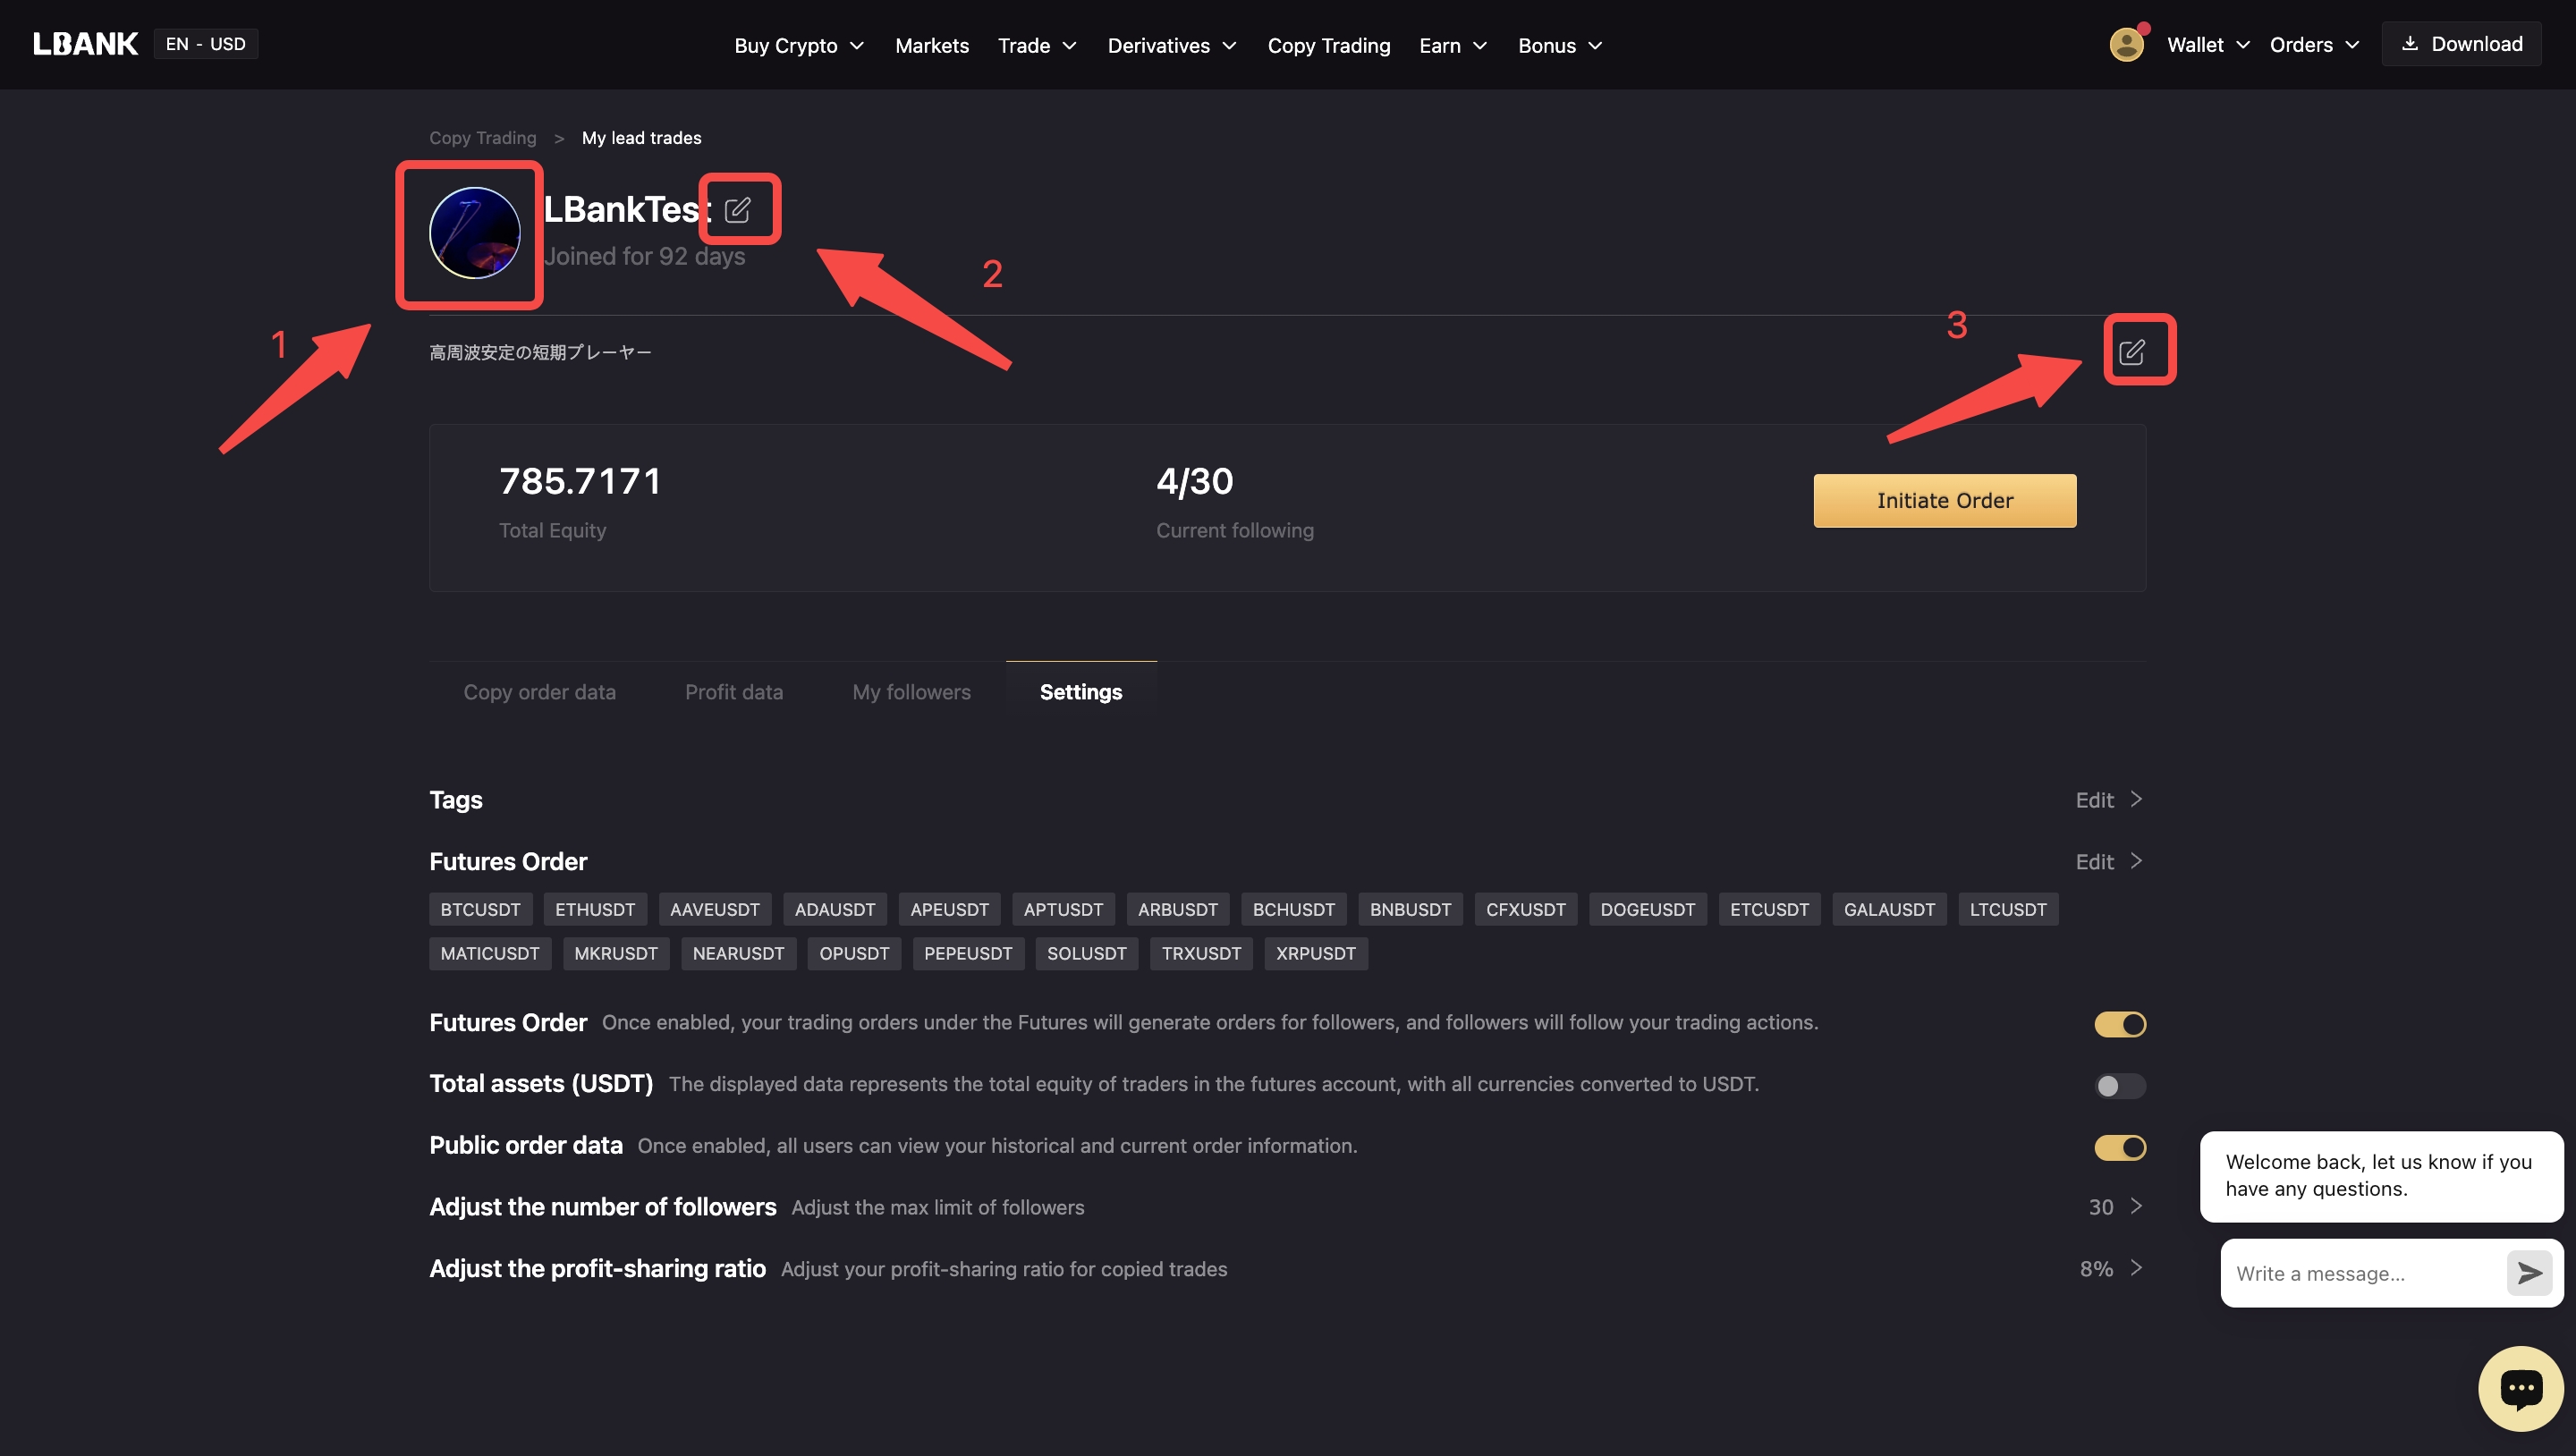Click the BTCUSDT pair tag
The width and height of the screenshot is (2576, 1456).
480,910
